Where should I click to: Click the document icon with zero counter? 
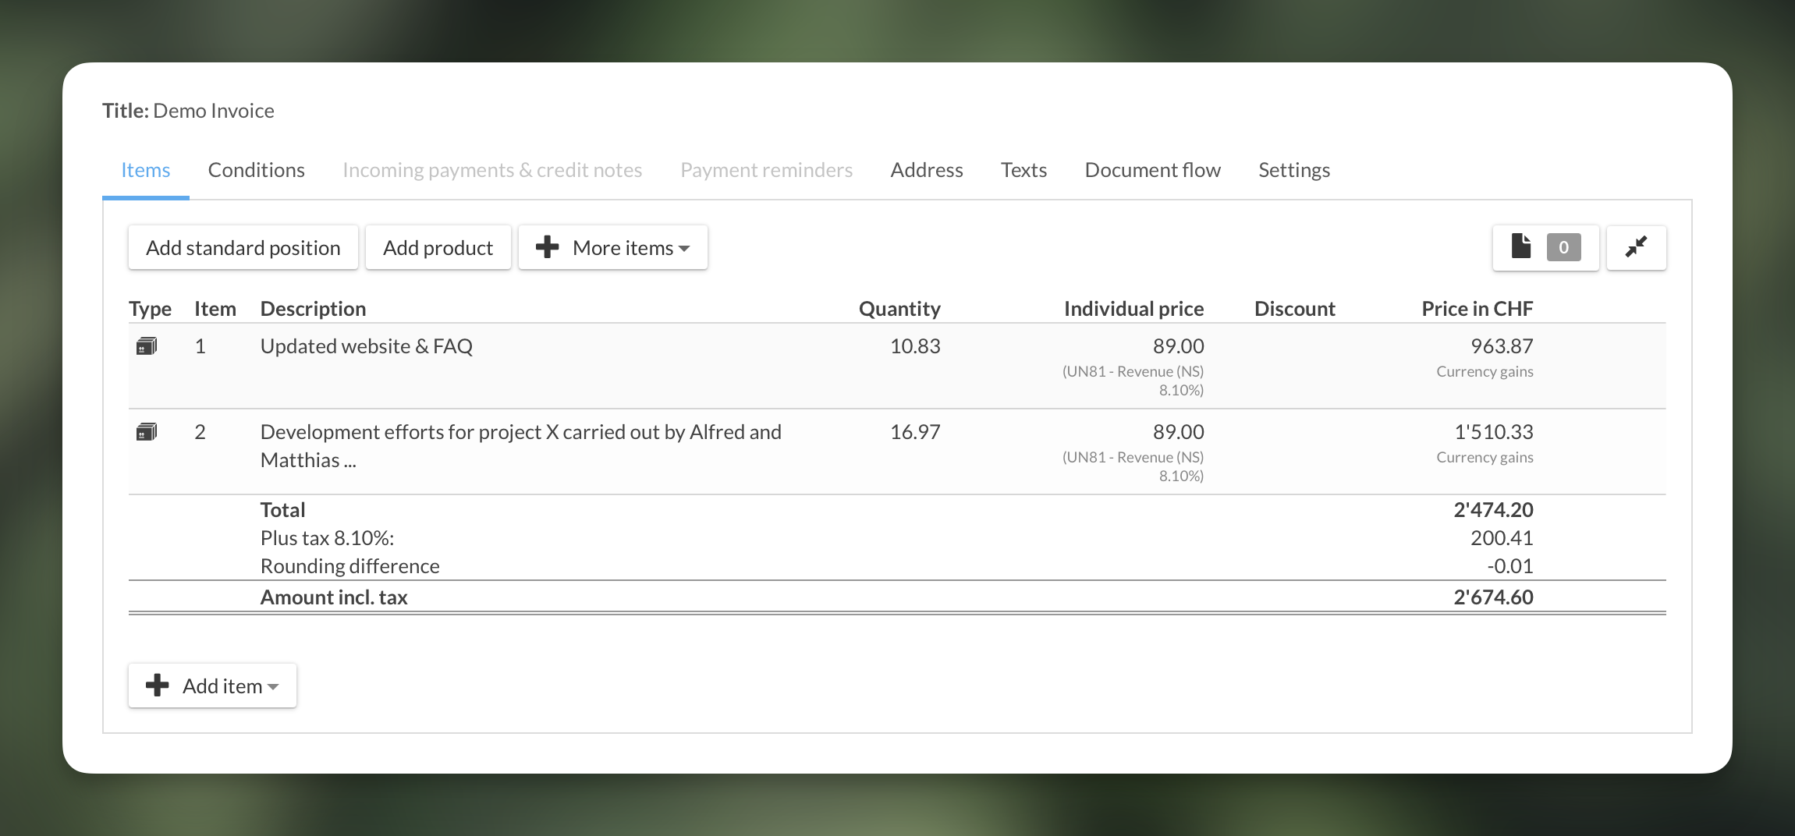coord(1521,247)
